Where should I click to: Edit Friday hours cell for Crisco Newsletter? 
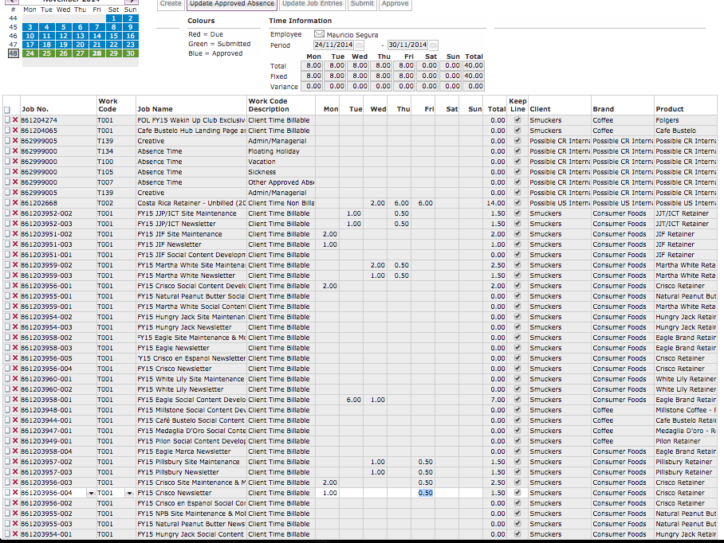(426, 493)
